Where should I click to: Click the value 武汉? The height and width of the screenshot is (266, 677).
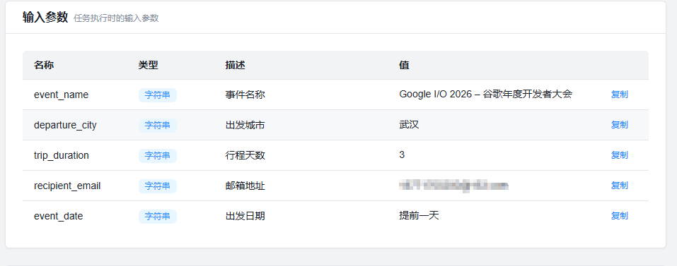click(x=410, y=125)
